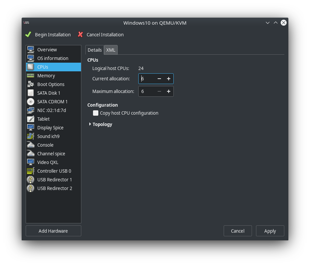Click the Cancel button at bottom

238,231
